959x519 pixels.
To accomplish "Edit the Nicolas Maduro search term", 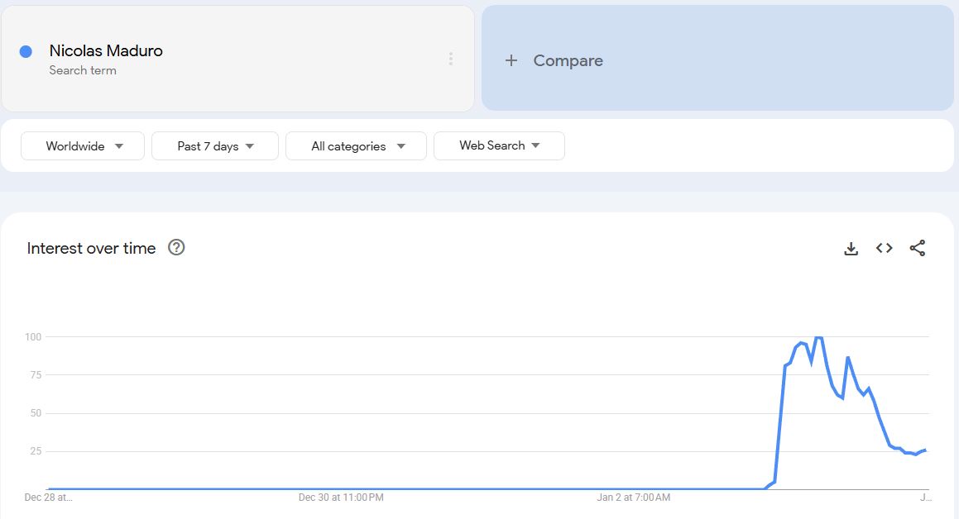I will (x=106, y=50).
